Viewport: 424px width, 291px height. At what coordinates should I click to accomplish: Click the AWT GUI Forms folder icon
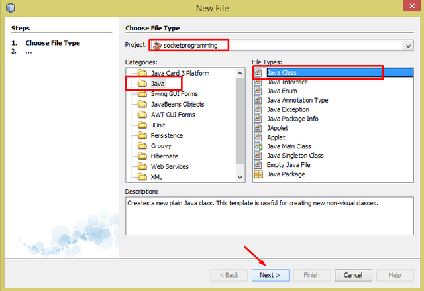(142, 115)
